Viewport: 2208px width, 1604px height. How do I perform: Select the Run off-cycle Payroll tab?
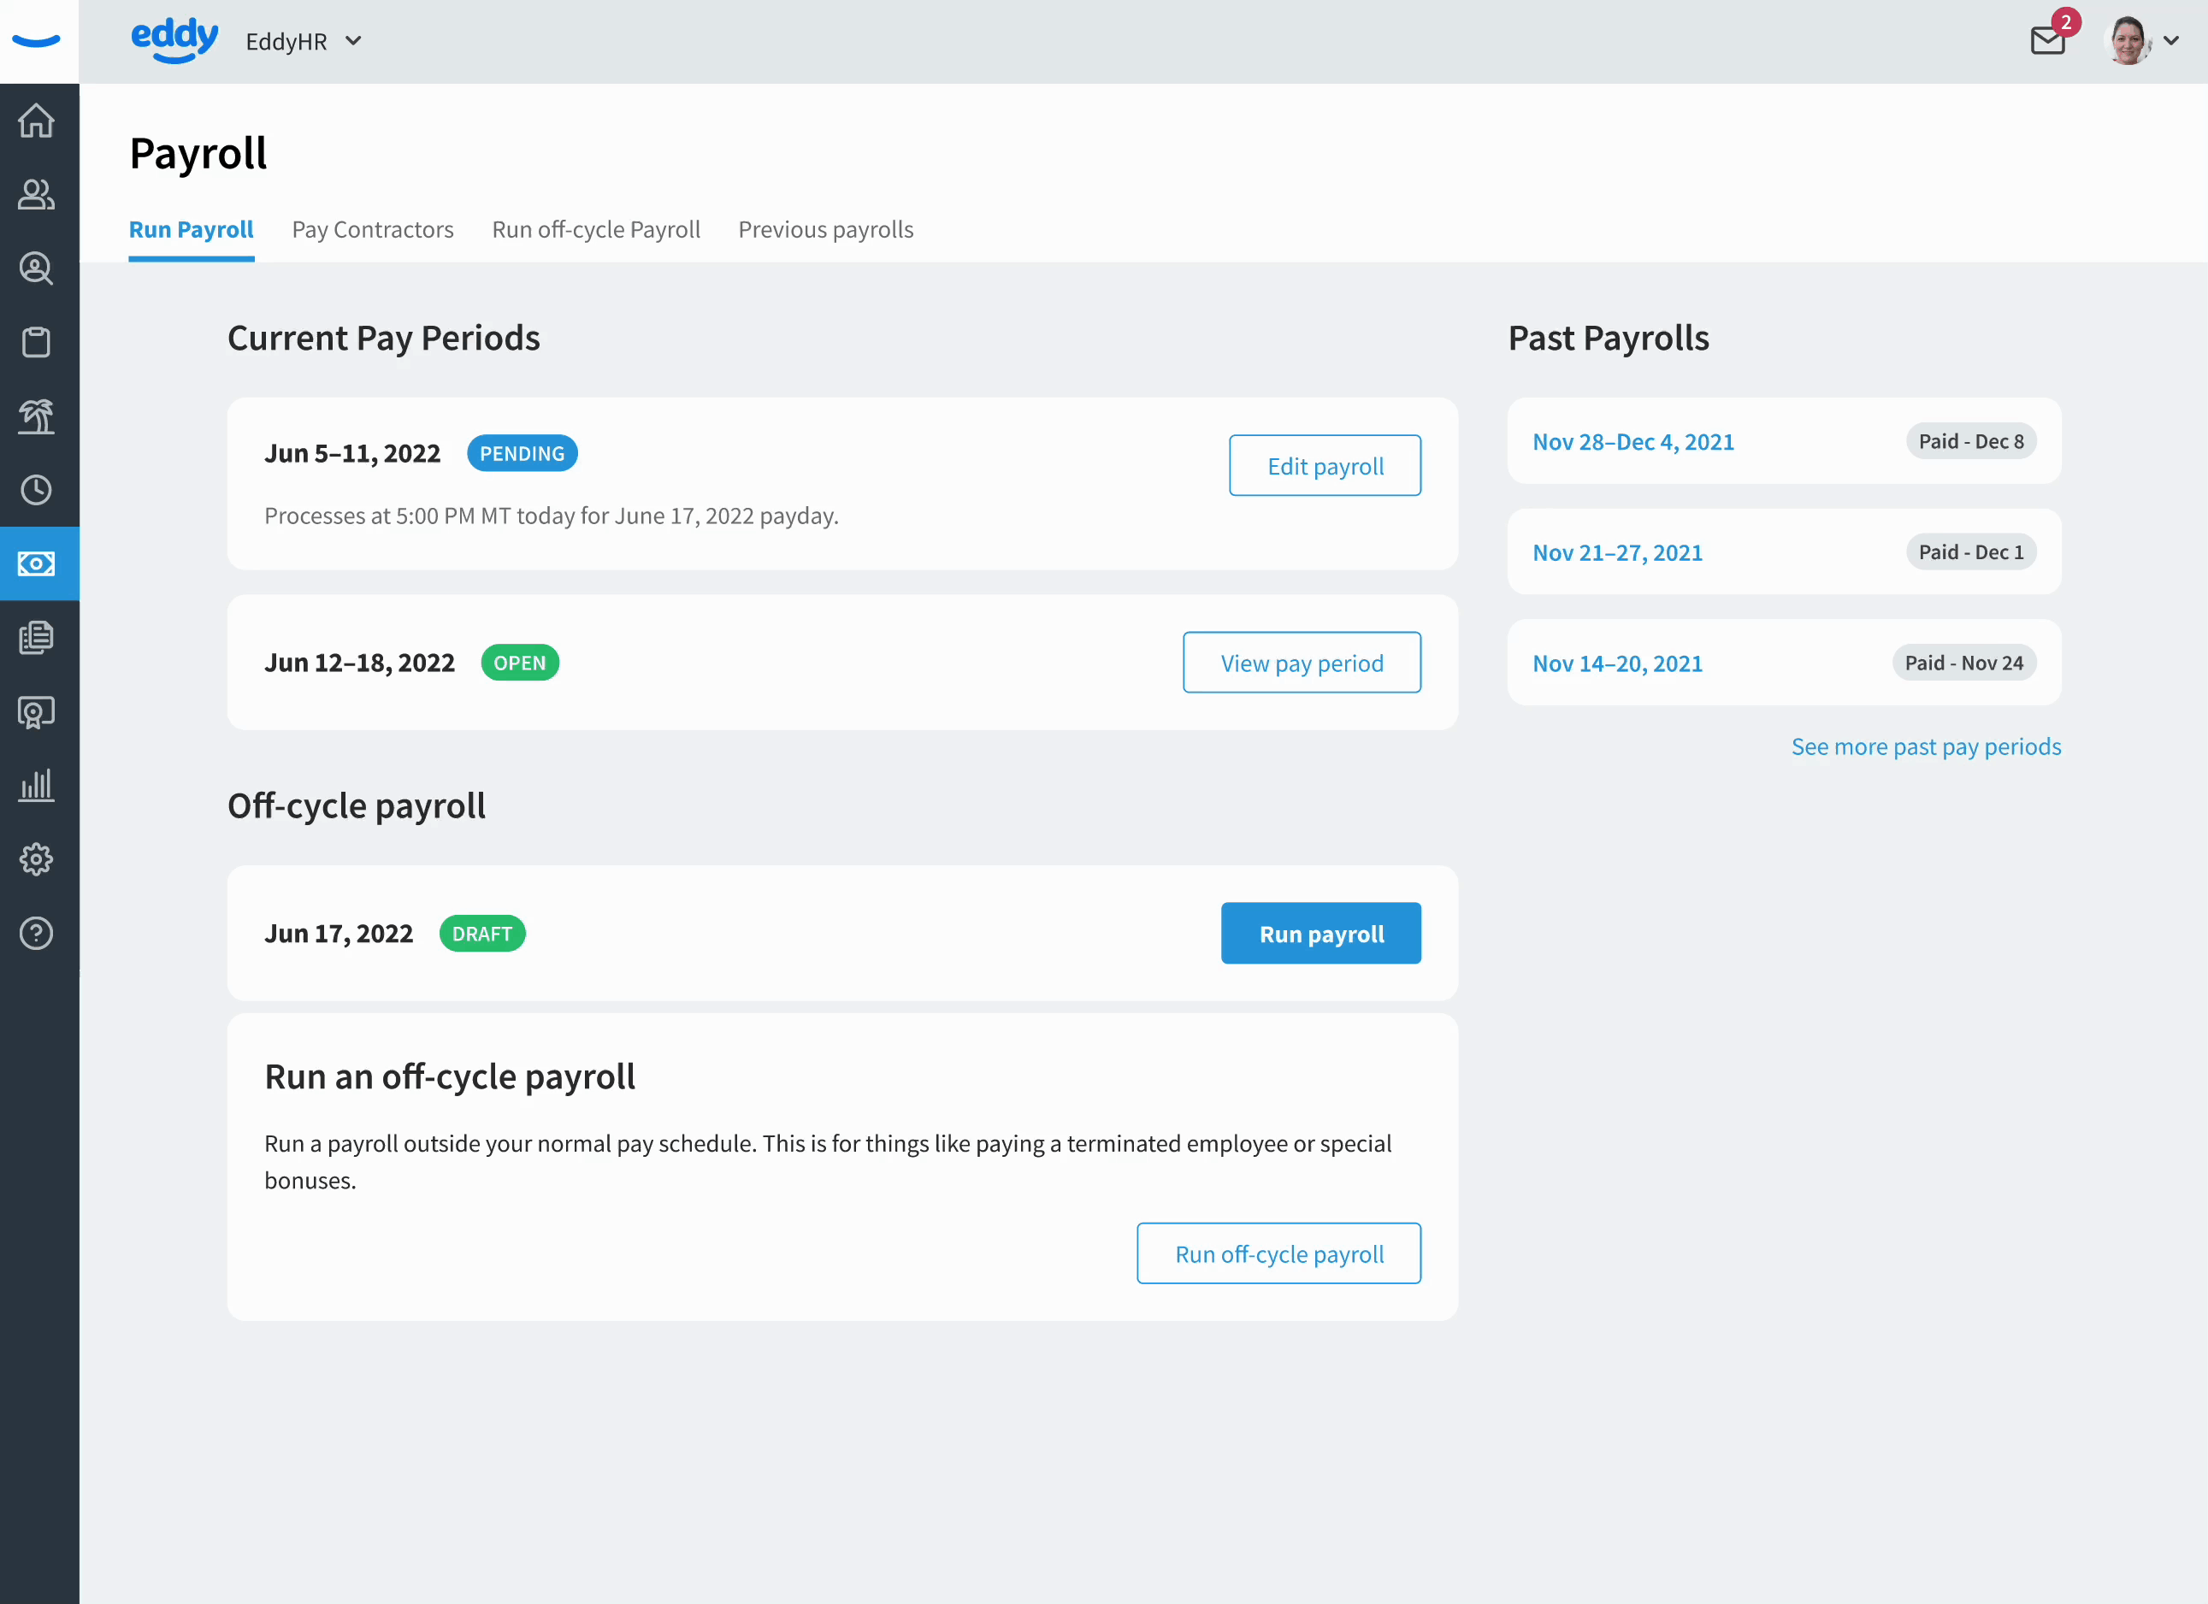(x=596, y=230)
